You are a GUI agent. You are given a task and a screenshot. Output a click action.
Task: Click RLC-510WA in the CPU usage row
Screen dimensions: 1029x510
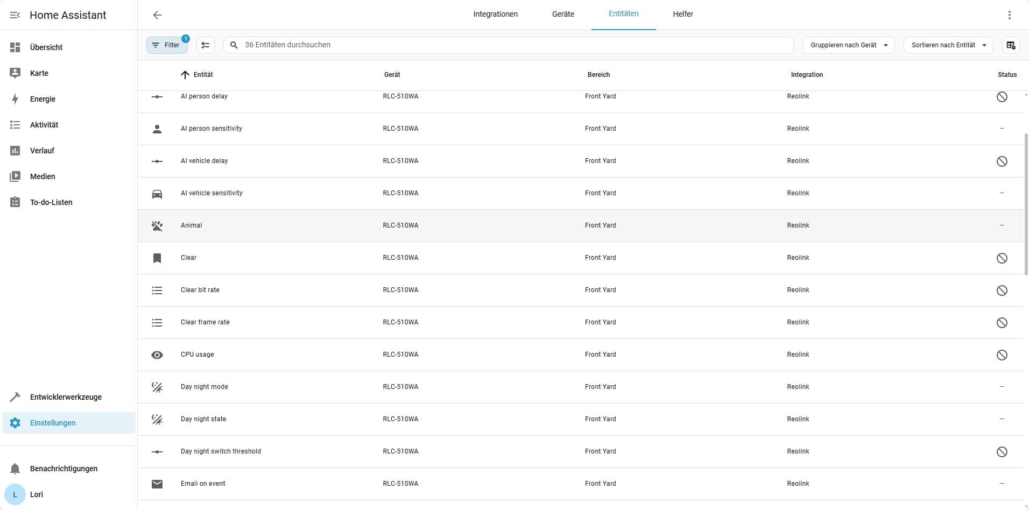[x=400, y=355]
